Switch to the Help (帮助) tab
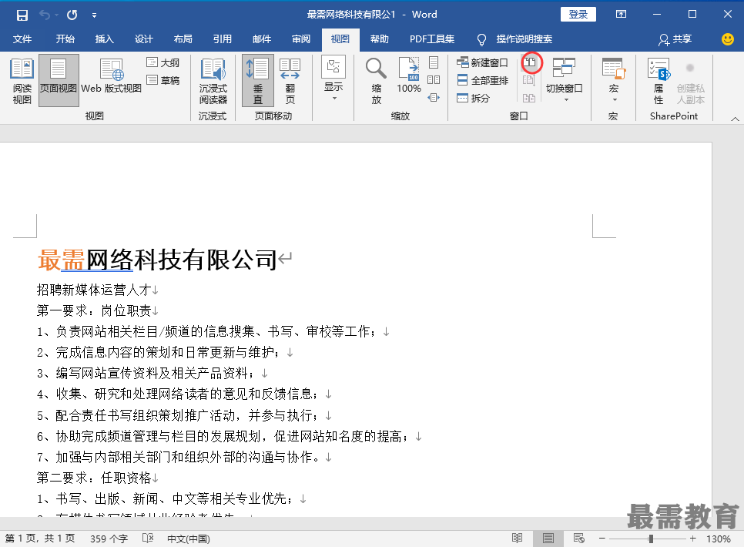The width and height of the screenshot is (744, 547). [x=380, y=39]
